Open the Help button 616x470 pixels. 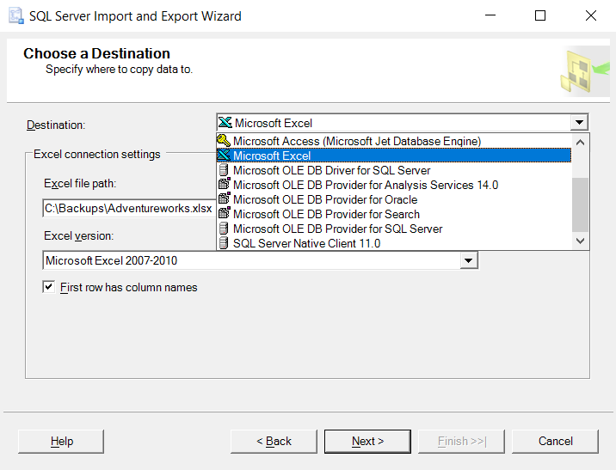pyautogui.click(x=61, y=442)
